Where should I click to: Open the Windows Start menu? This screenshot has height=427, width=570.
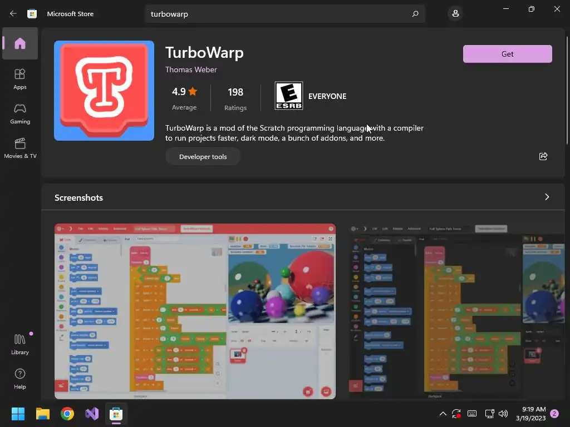tap(18, 414)
